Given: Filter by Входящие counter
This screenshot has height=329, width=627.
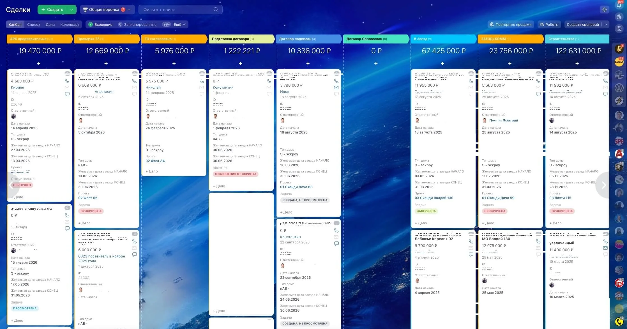Looking at the screenshot, I should (100, 24).
